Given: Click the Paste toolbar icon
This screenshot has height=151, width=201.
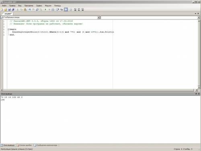Looking at the screenshot, I should click(x=25, y=10).
